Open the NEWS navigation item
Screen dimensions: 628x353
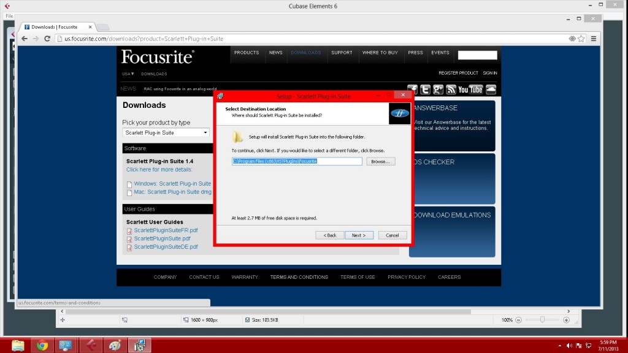click(x=275, y=53)
